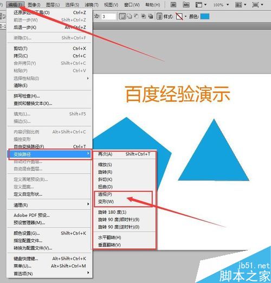
Task: Choose 转换为配置文件(V)... entry
Action: click(x=50, y=248)
